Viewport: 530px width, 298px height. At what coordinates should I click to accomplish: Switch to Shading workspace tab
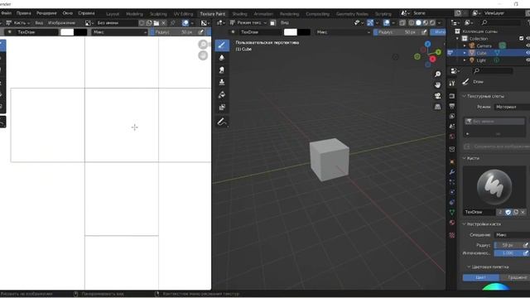[x=239, y=14]
